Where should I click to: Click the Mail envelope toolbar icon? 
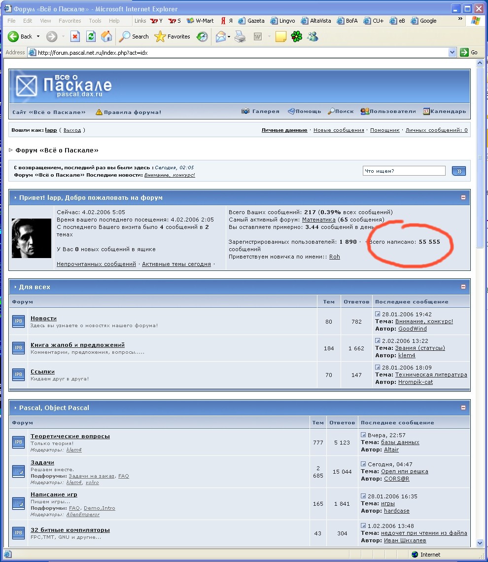[220, 37]
